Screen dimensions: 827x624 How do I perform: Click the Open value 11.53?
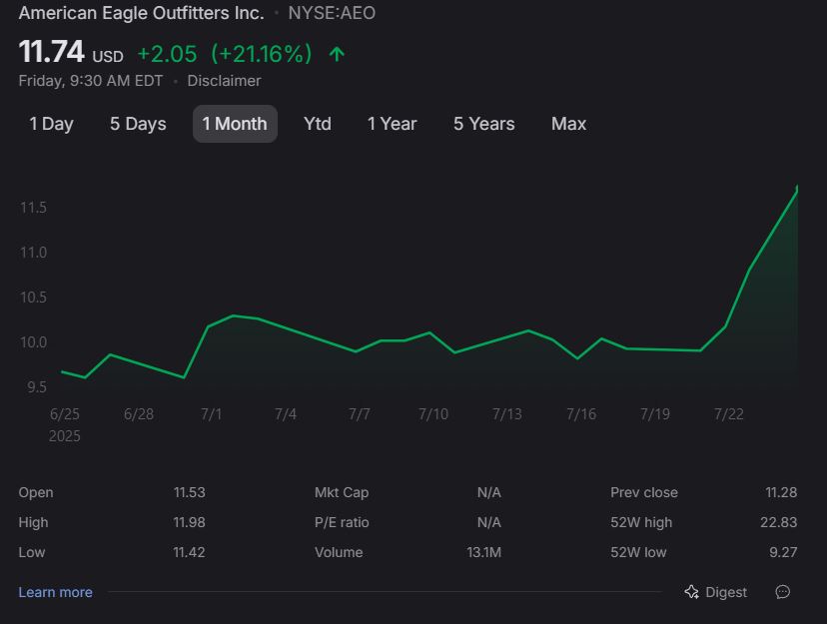click(190, 492)
